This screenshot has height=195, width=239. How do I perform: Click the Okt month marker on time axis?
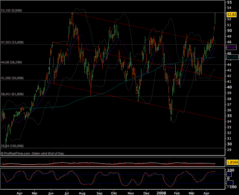[114, 193]
